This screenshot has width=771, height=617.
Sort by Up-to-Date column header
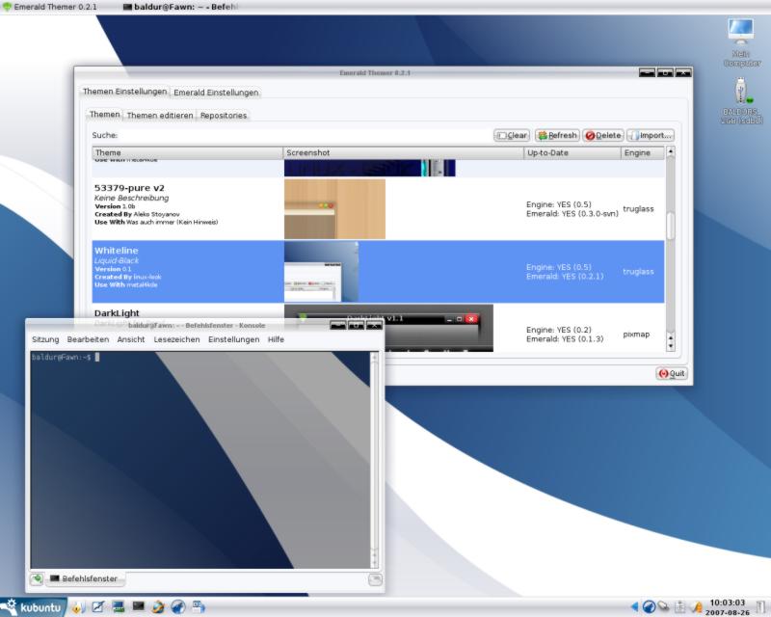click(x=572, y=153)
